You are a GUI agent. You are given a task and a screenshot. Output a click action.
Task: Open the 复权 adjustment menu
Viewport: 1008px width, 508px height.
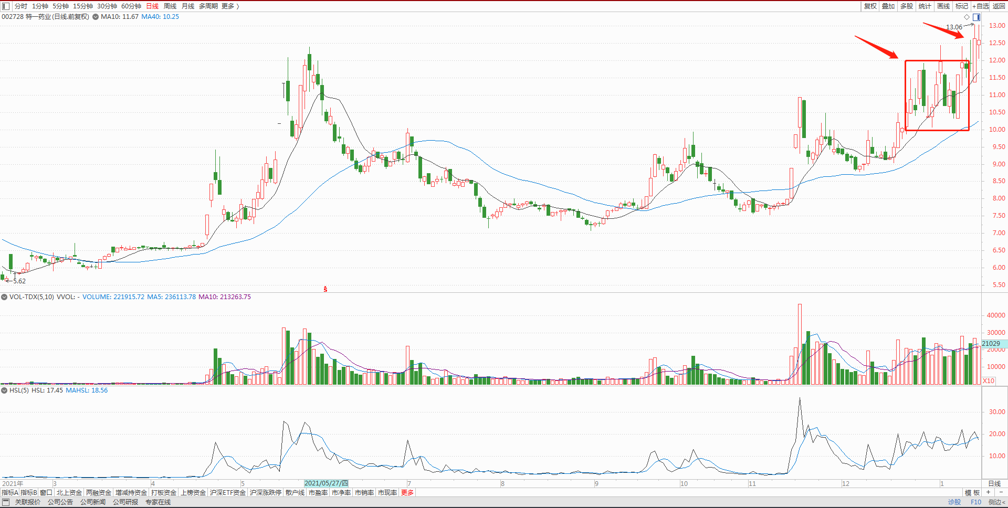coord(870,6)
